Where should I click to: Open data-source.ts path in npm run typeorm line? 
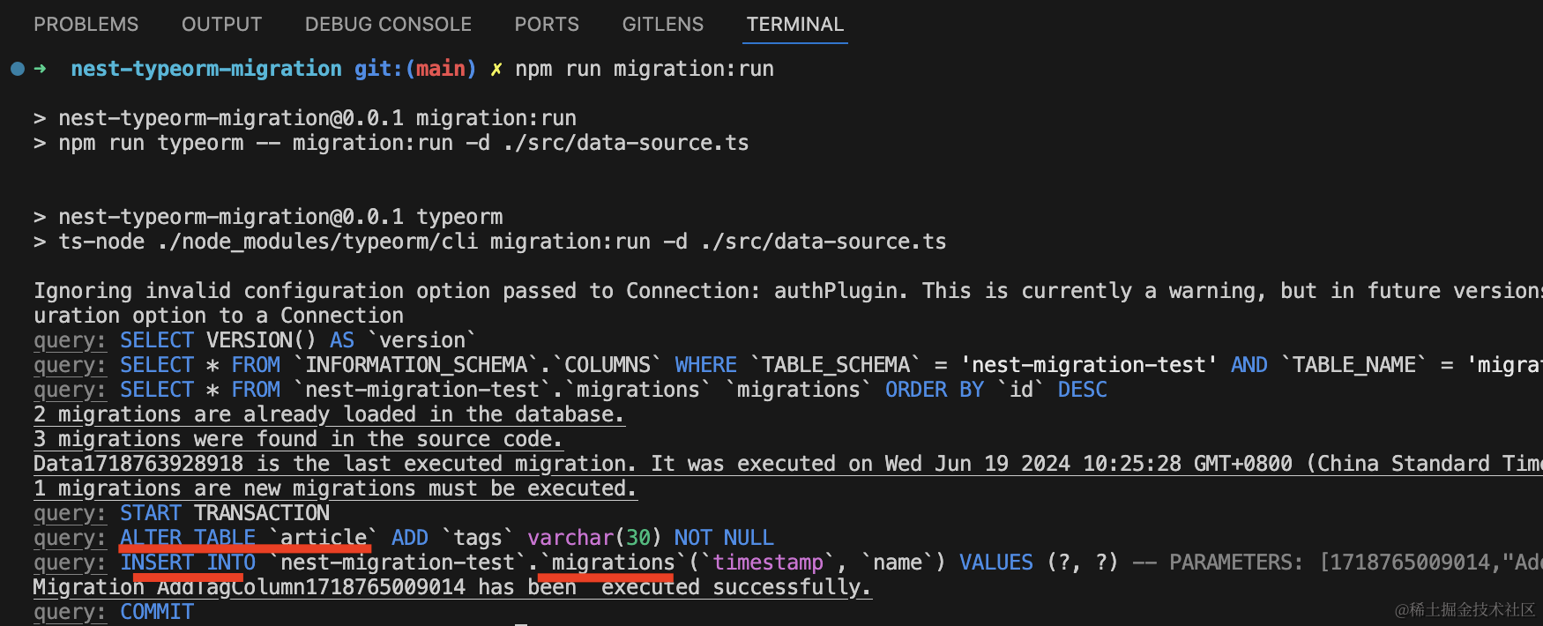tap(626, 143)
